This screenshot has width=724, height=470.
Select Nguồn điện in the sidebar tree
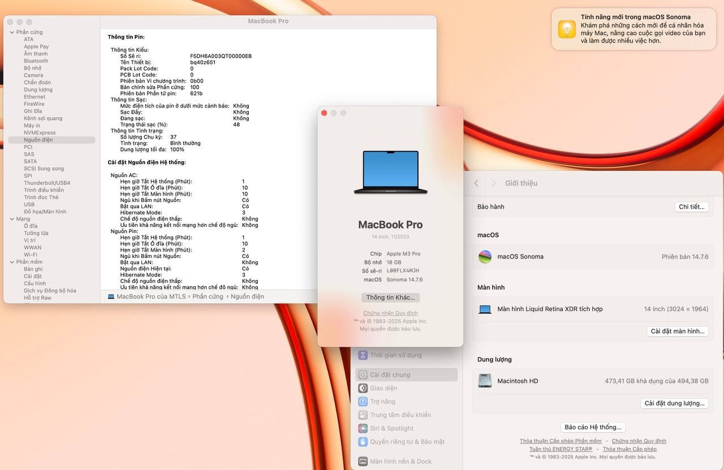point(51,140)
